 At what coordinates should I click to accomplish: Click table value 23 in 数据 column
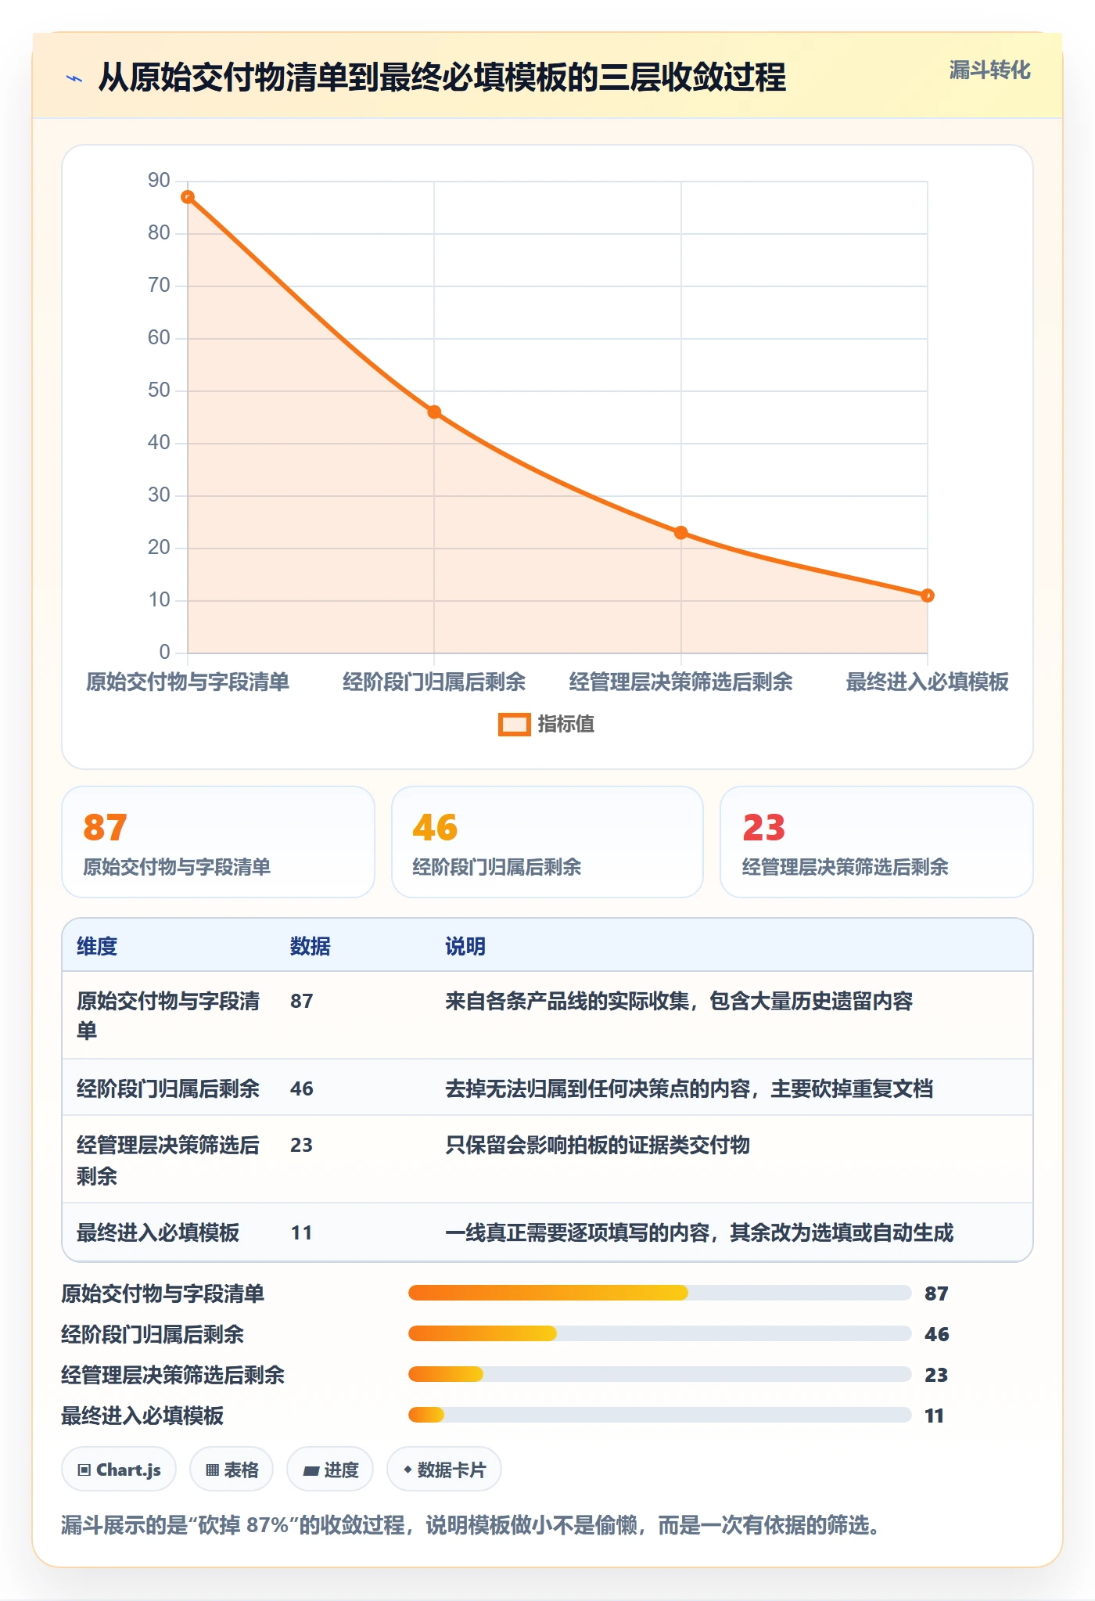301,1146
